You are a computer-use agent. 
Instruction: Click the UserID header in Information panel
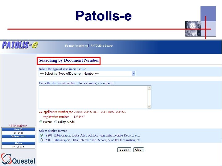click(18, 129)
